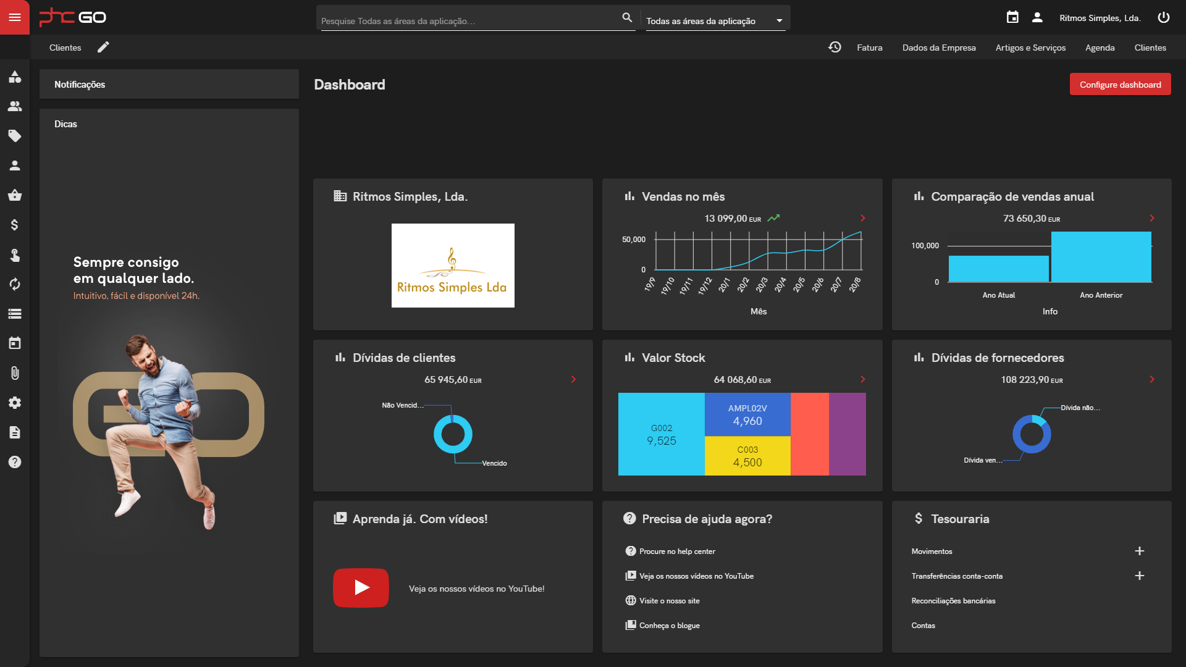This screenshot has width=1186, height=667.
Task: Open the hamburger main menu
Action: [15, 17]
